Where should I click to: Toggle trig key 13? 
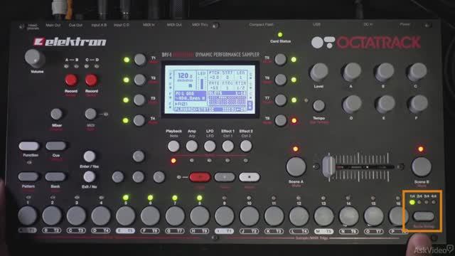point(323,216)
